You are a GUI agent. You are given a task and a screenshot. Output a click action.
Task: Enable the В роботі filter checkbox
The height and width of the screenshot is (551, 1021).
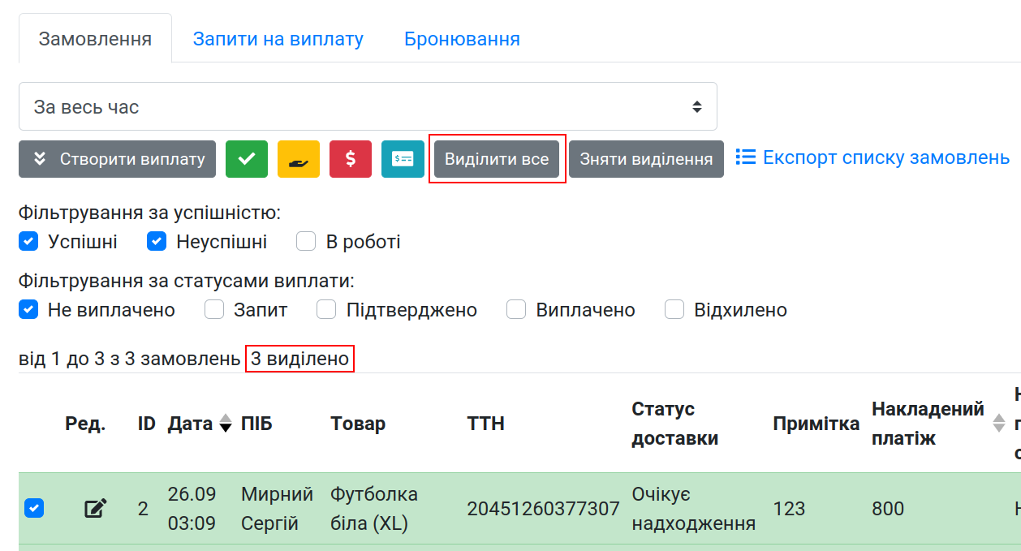(306, 242)
